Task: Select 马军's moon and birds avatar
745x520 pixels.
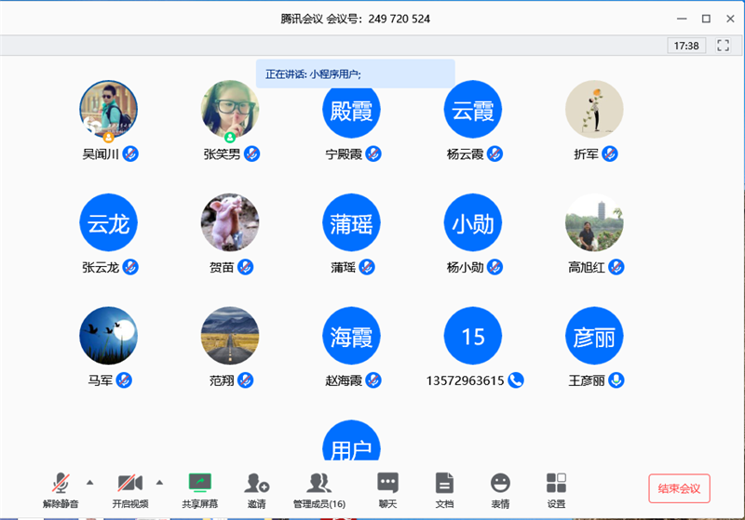Action: click(108, 336)
